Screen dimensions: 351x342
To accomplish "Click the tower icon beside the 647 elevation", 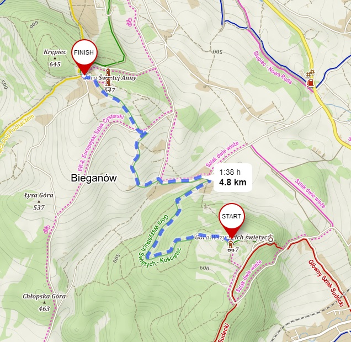I will coord(108,82).
